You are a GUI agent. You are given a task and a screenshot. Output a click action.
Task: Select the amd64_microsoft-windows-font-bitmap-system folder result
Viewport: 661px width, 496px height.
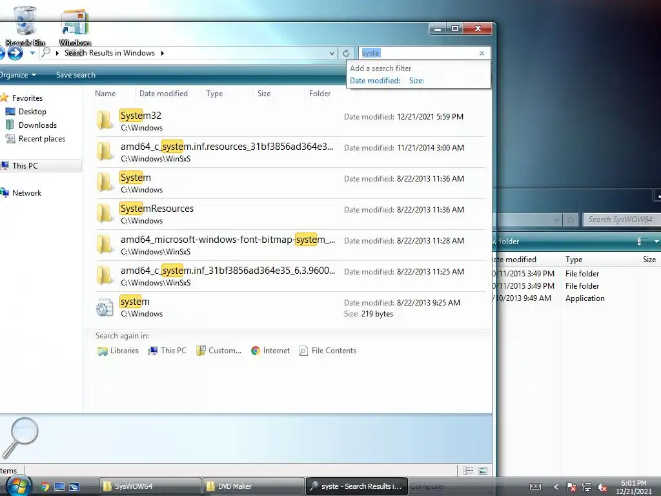[x=290, y=245]
